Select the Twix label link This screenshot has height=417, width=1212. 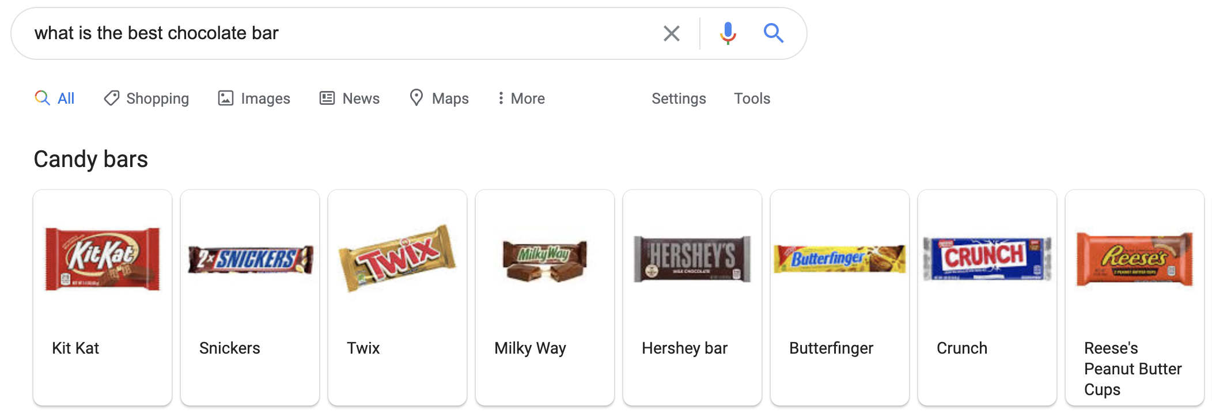[x=363, y=348]
